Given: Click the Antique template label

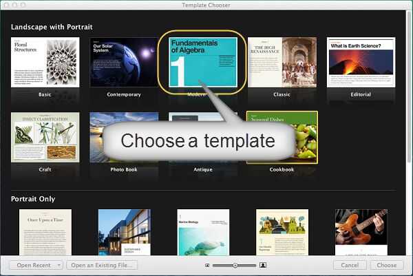Looking at the screenshot, I should coord(203,169).
